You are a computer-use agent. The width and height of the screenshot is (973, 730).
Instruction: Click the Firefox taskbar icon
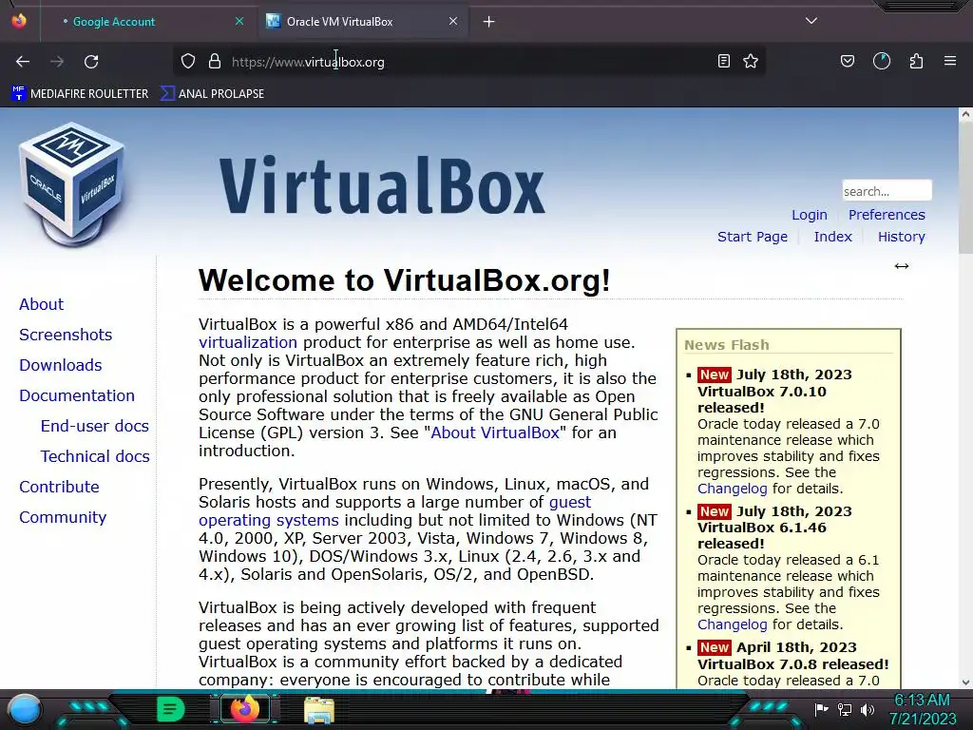tap(244, 709)
